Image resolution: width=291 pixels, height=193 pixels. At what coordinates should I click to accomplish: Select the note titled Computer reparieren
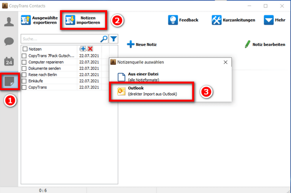click(x=46, y=62)
